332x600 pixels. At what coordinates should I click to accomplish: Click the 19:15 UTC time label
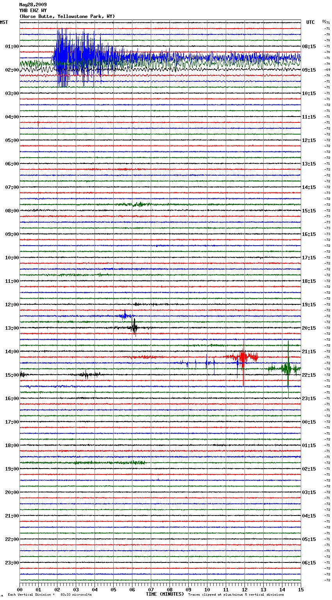click(309, 305)
